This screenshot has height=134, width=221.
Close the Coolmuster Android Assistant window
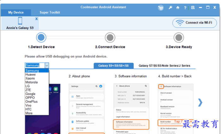(x=215, y=8)
